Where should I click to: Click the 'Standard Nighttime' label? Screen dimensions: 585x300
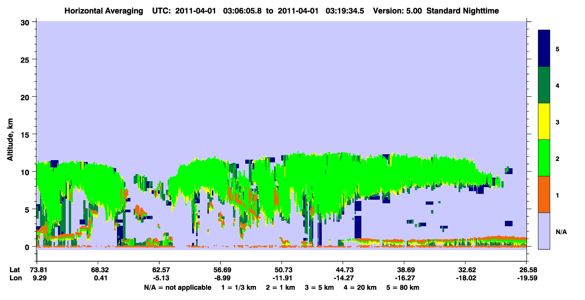(x=462, y=10)
